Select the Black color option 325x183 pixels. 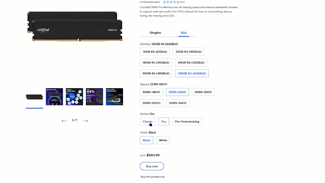[147, 140]
